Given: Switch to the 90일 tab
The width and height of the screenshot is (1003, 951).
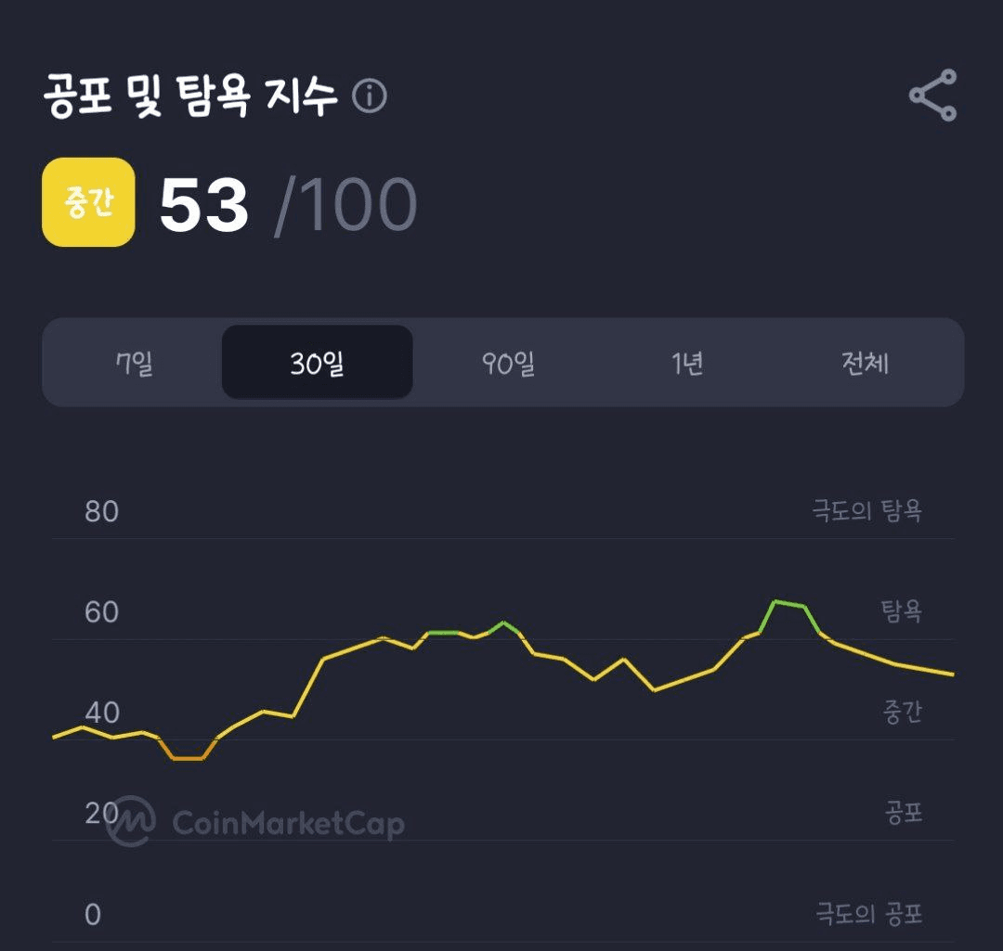Looking at the screenshot, I should 508,363.
